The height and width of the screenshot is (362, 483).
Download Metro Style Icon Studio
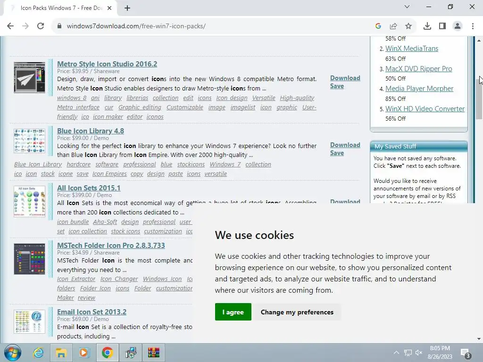point(345,78)
